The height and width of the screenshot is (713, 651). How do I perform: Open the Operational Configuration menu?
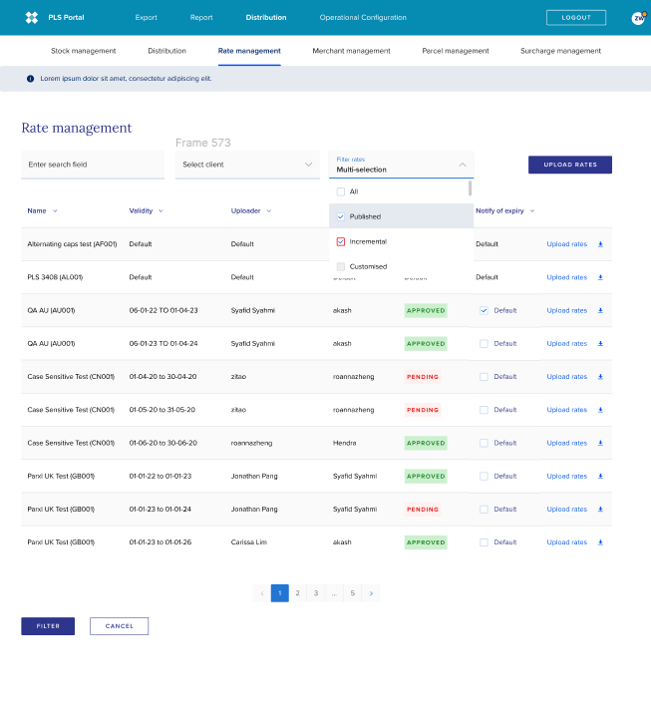363,18
